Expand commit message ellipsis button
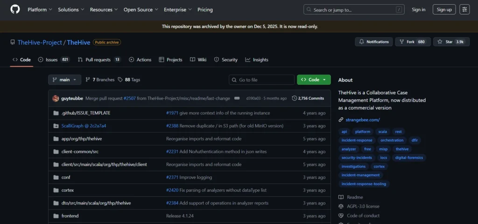The height and width of the screenshot is (224, 478). 237,98
